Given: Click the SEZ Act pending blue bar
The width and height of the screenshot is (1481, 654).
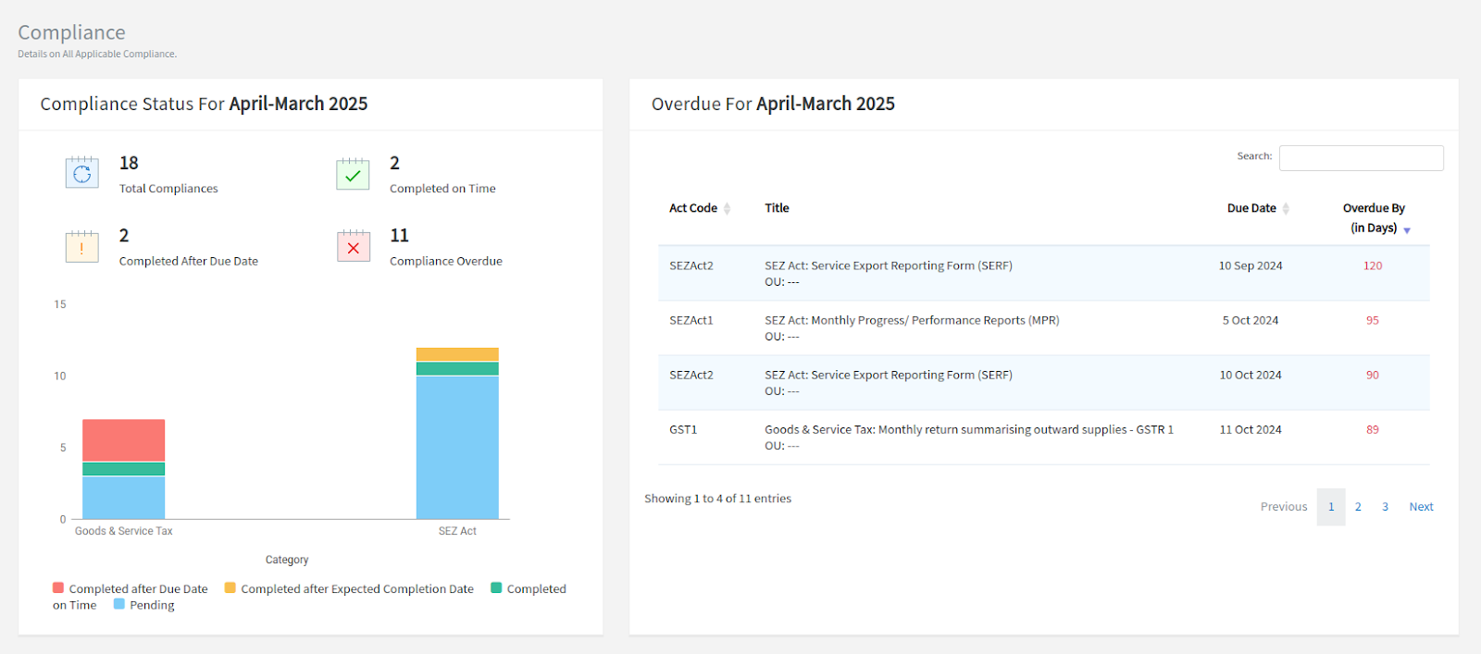Looking at the screenshot, I should pos(457,447).
